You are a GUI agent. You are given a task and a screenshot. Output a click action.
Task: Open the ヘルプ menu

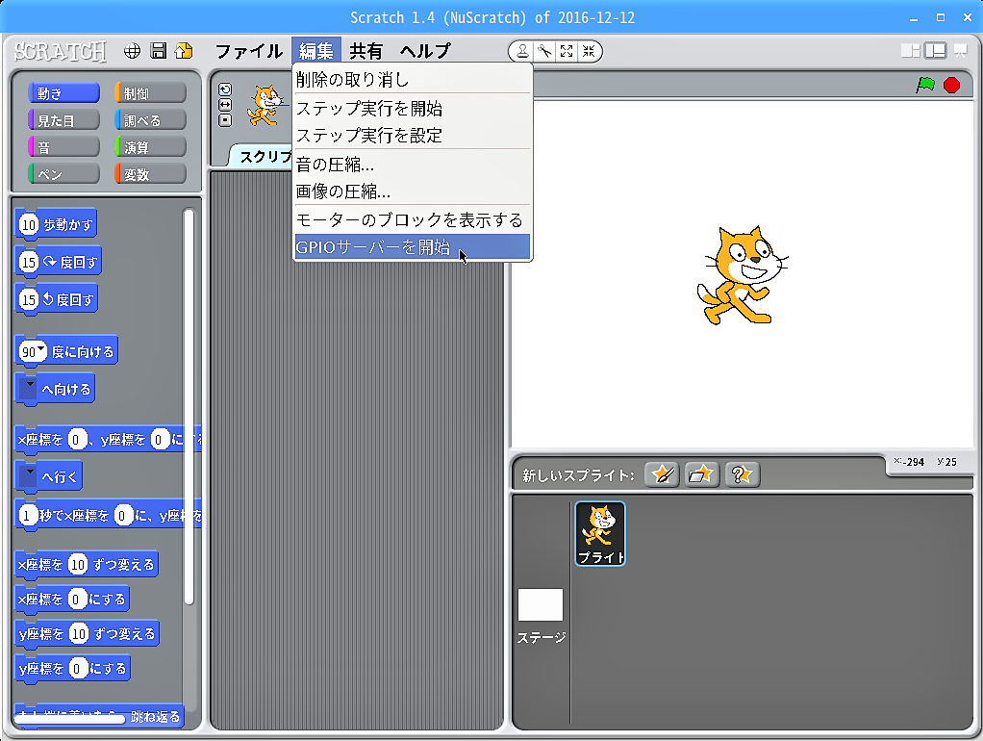[x=426, y=51]
